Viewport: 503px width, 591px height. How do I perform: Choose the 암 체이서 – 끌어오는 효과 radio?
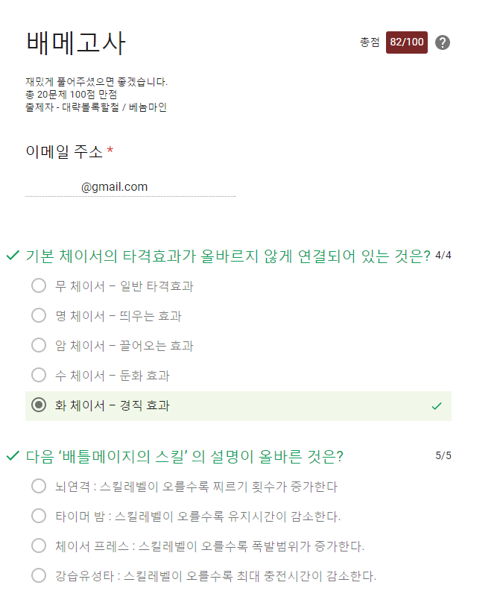(x=39, y=345)
